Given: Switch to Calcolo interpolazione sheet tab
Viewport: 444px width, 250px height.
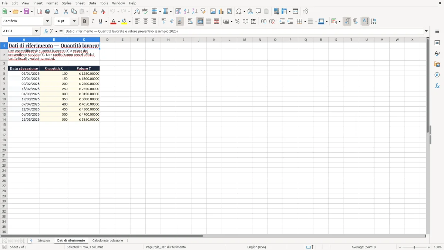Looking at the screenshot, I should click(x=108, y=241).
